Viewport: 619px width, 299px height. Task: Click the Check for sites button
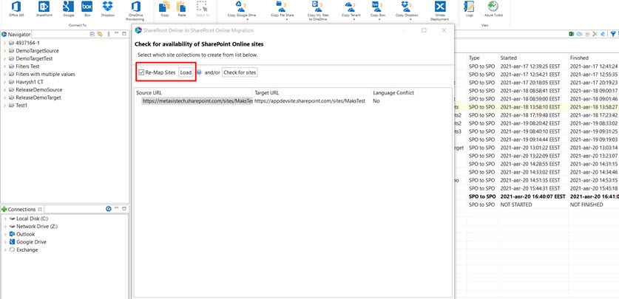(240, 72)
